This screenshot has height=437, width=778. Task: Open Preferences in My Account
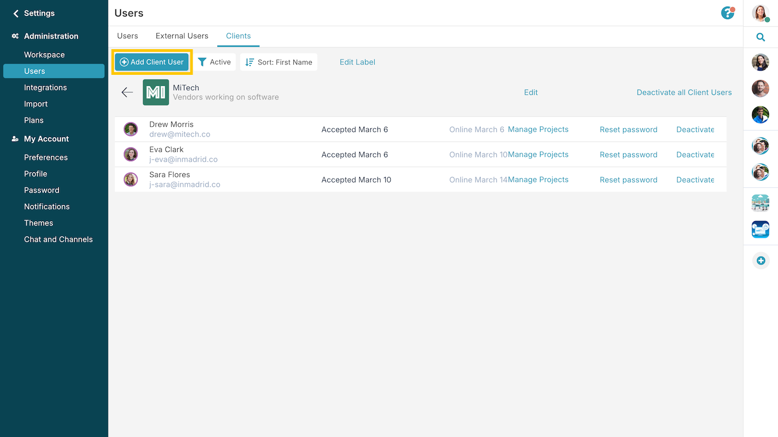(46, 157)
